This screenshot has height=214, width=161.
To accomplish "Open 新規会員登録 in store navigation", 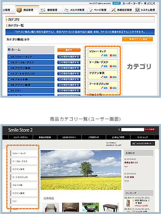I will point(45,137).
